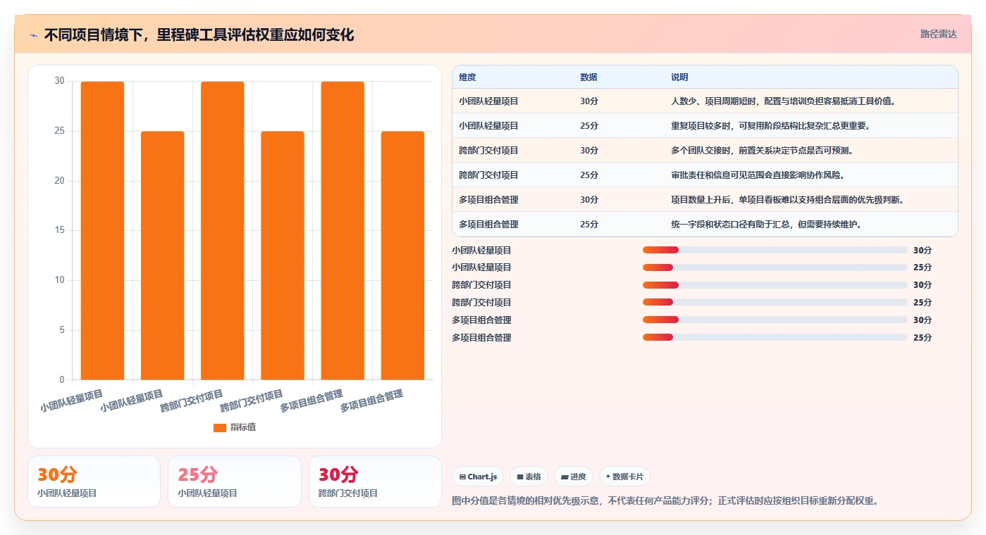Click the 多项目组合管理 progress bar showing 25分

[775, 338]
